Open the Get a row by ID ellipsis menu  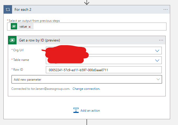tap(161, 40)
